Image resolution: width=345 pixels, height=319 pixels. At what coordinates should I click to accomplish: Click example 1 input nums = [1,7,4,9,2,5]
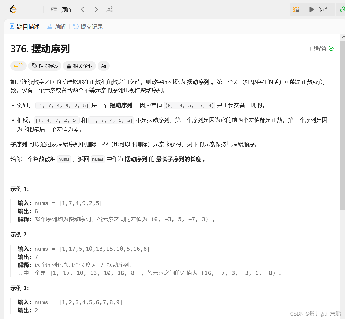(x=69, y=203)
